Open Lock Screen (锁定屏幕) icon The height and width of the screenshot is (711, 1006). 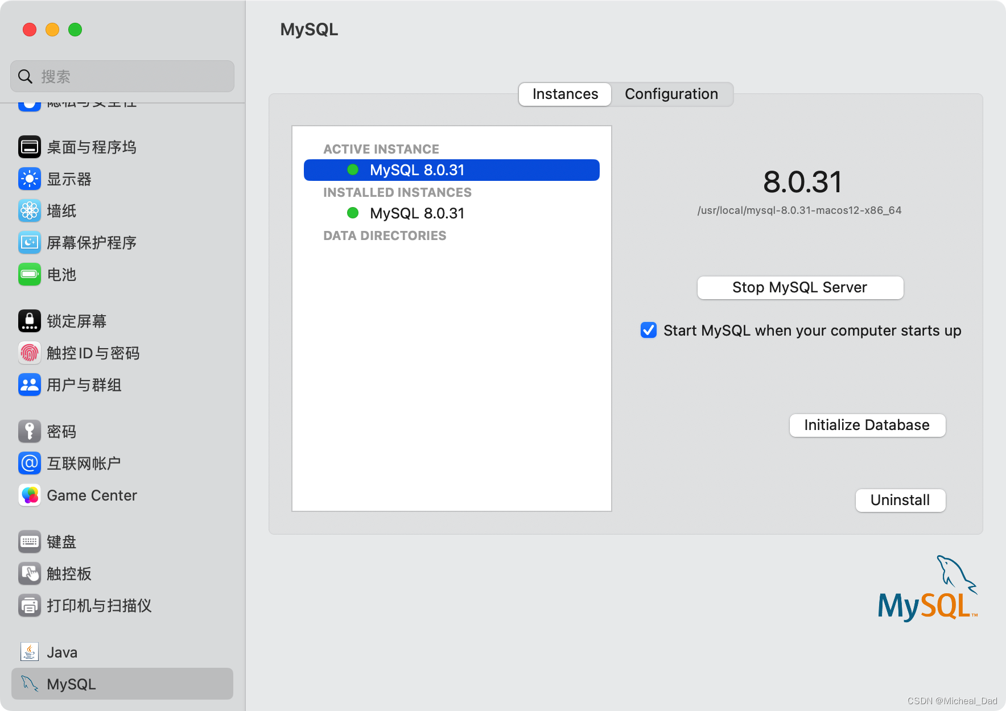30,321
